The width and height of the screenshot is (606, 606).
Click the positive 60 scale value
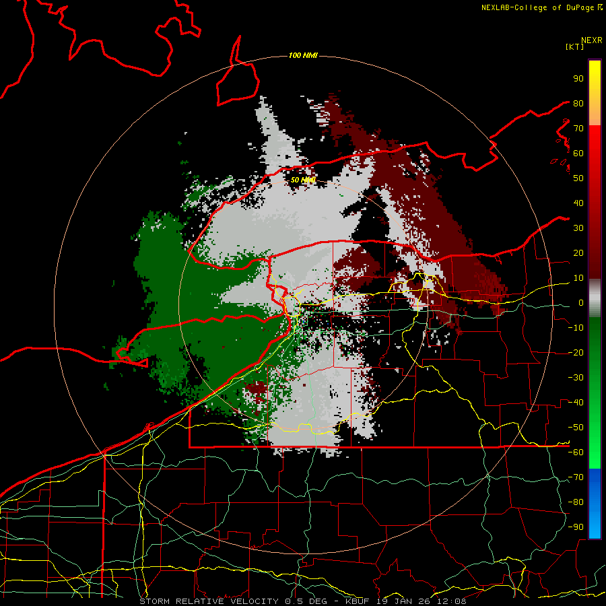tap(578, 153)
